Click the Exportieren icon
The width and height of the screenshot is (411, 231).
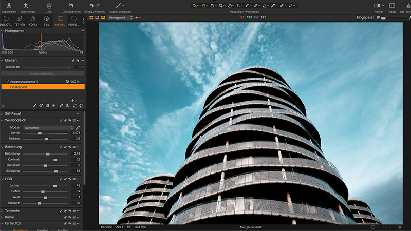pos(26,5)
